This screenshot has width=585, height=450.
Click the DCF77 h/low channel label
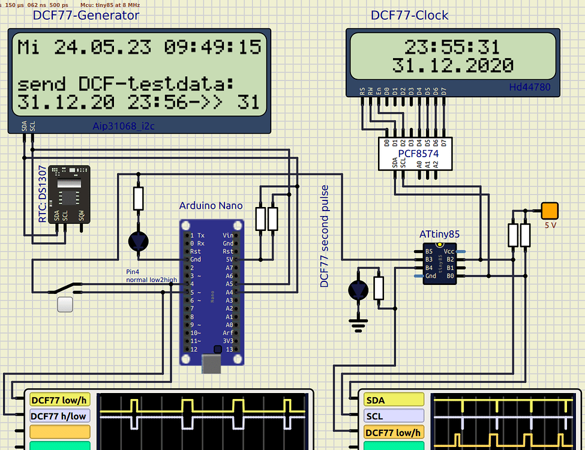[x=59, y=415]
